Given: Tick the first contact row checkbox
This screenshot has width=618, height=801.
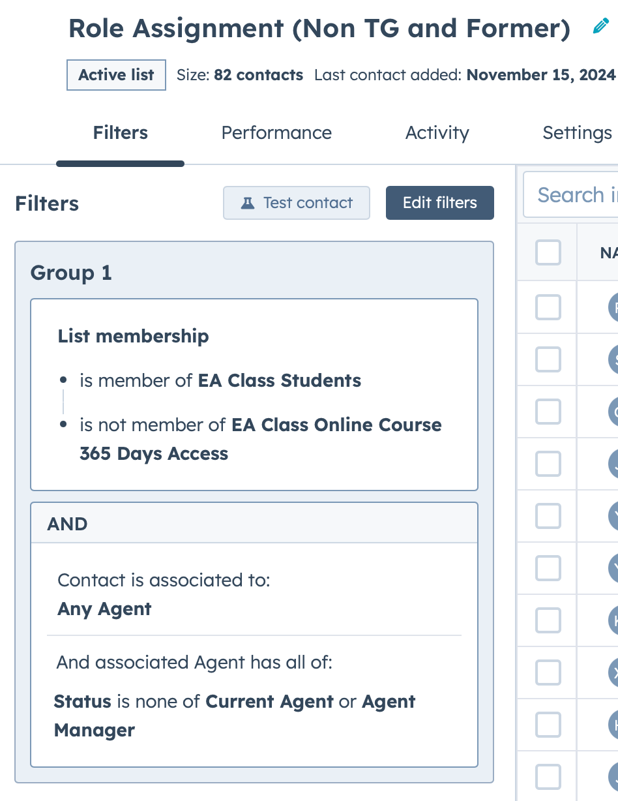Looking at the screenshot, I should [x=548, y=307].
